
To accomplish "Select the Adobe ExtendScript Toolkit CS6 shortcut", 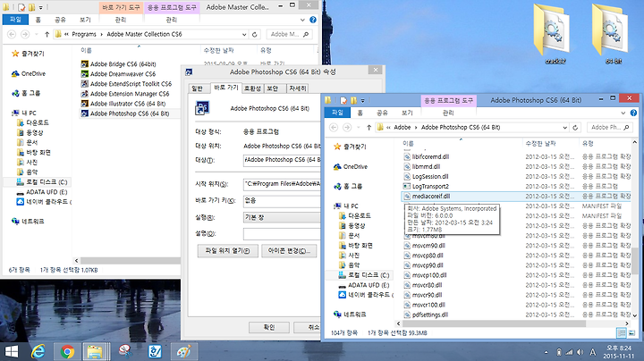I will pos(126,84).
